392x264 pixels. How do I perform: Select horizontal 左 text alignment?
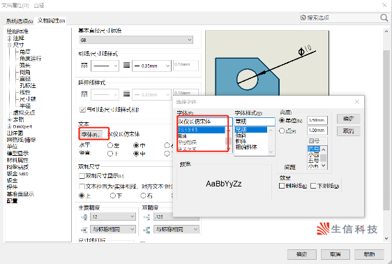pyautogui.click(x=110, y=145)
